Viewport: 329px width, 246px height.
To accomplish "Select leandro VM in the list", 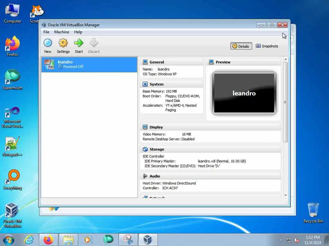I will click(x=89, y=64).
